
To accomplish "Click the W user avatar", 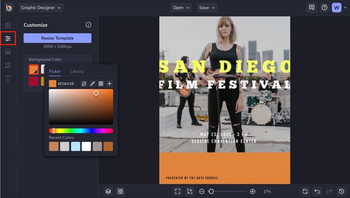I will (336, 7).
